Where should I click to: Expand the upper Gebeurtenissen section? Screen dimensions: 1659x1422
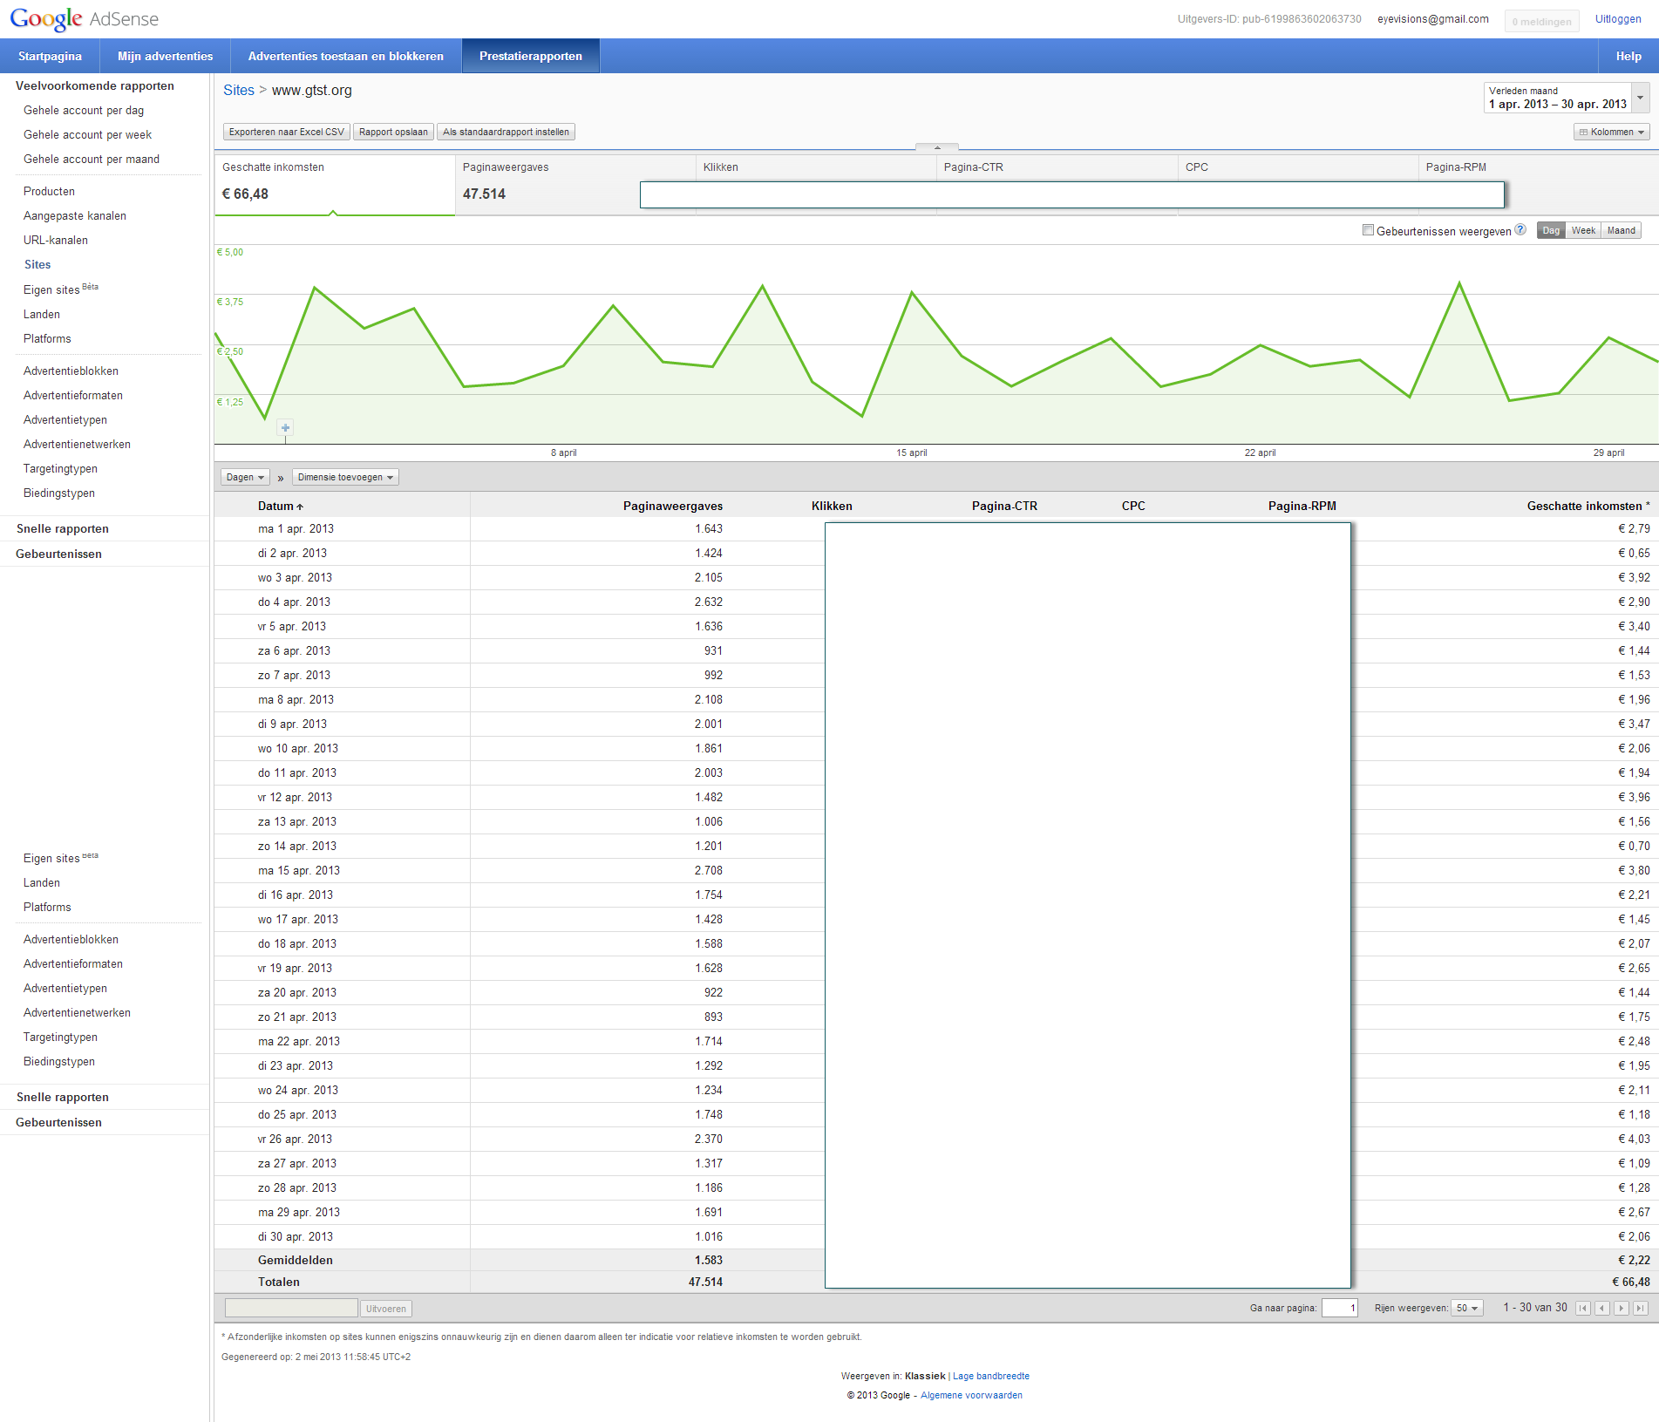(58, 555)
